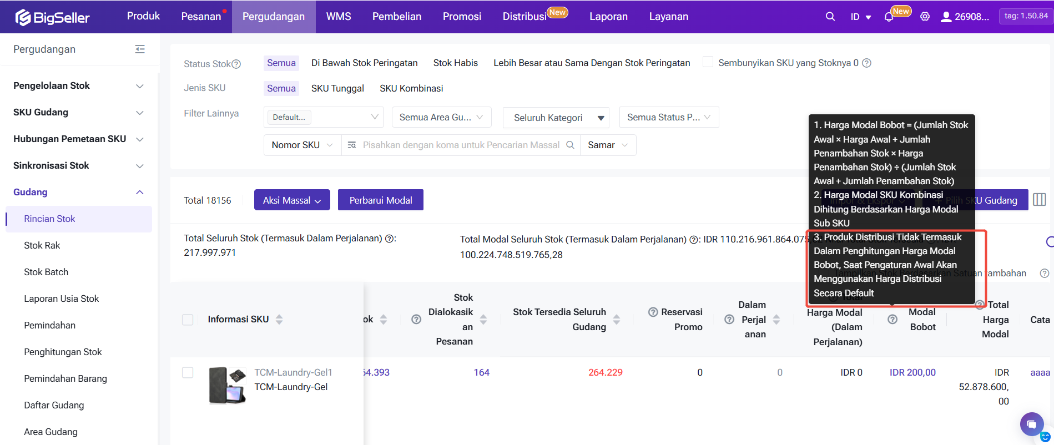Open the notification bell icon
The height and width of the screenshot is (445, 1054).
tap(889, 17)
